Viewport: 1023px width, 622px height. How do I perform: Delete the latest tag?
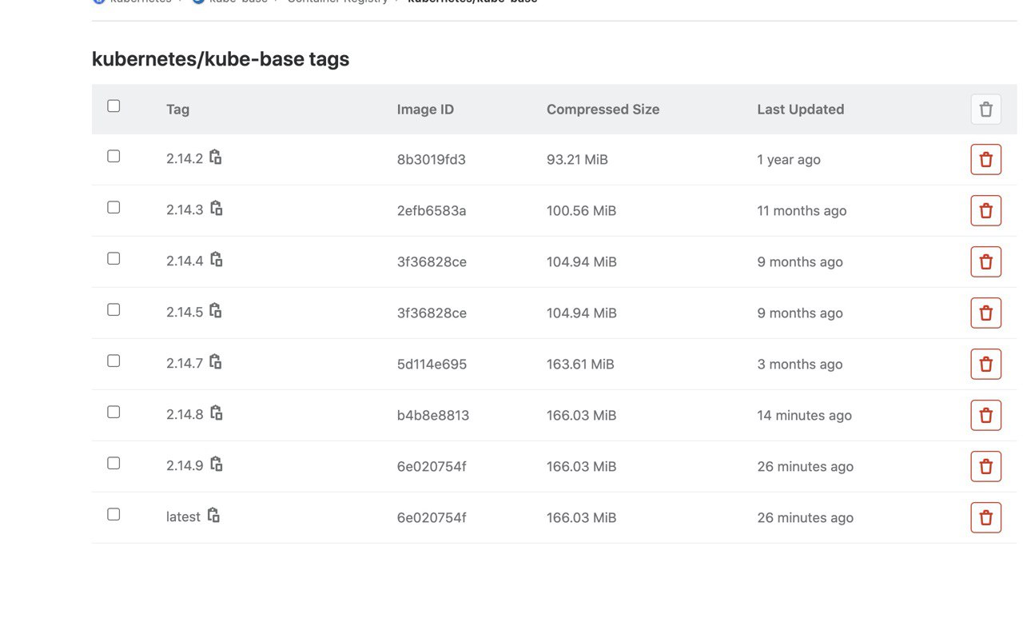(985, 517)
